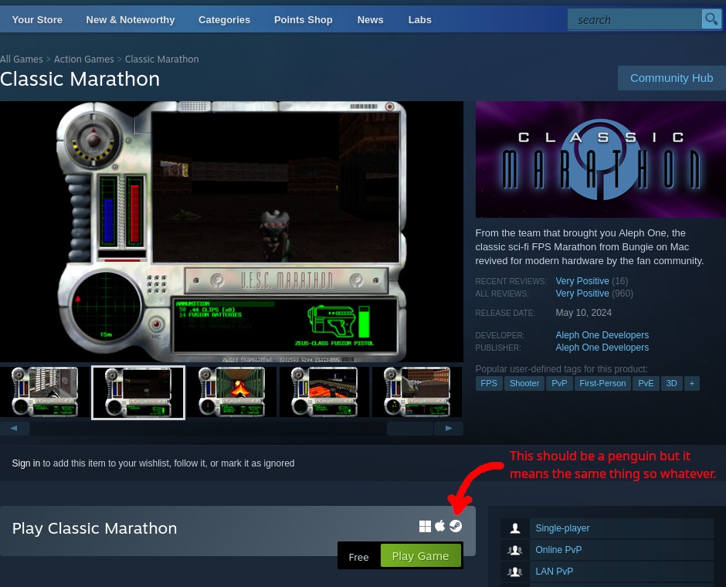
Task: Click the Online PvP players icon
Action: pyautogui.click(x=515, y=550)
